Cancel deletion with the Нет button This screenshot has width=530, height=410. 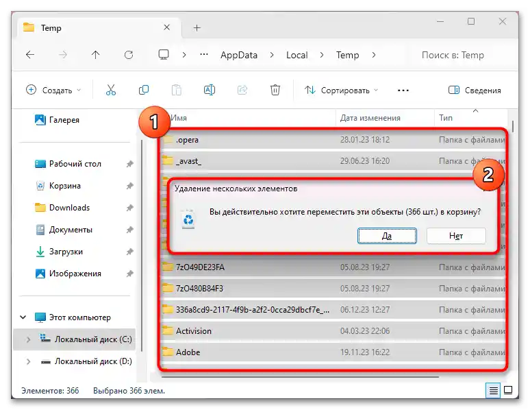point(456,236)
